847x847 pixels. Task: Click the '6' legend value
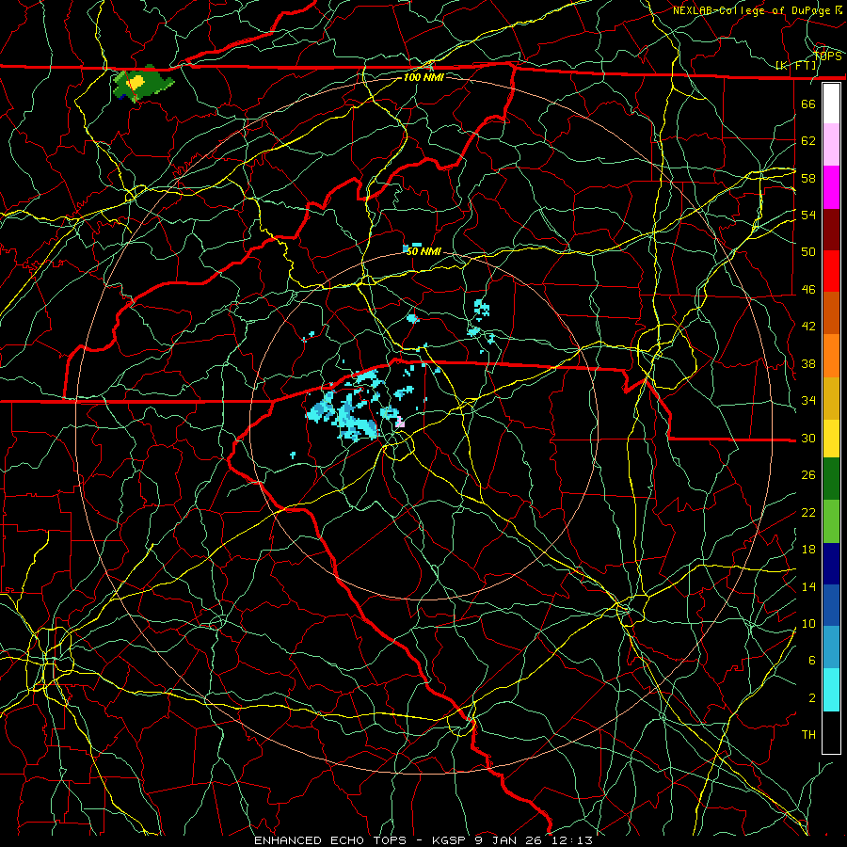812,661
